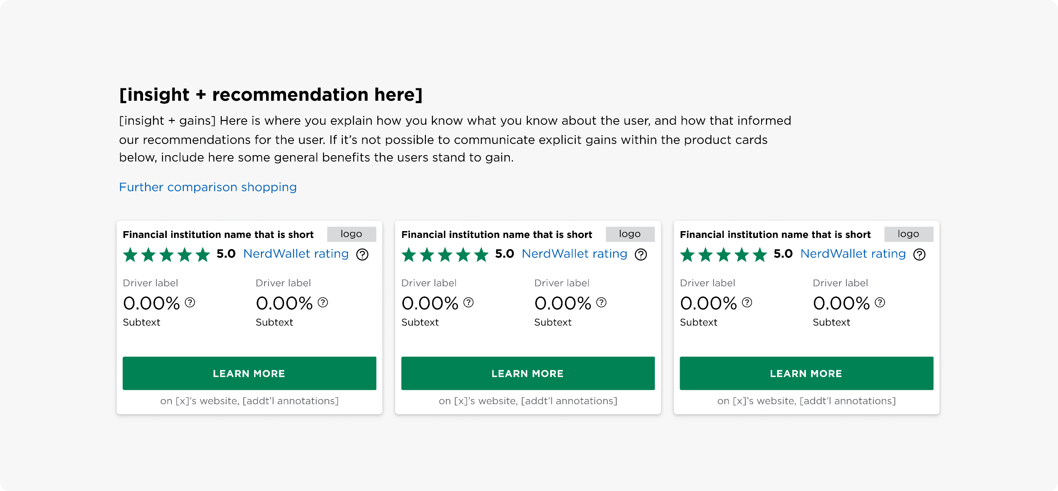
Task: Click info icon next to first card's left 0.00%
Action: (x=190, y=303)
